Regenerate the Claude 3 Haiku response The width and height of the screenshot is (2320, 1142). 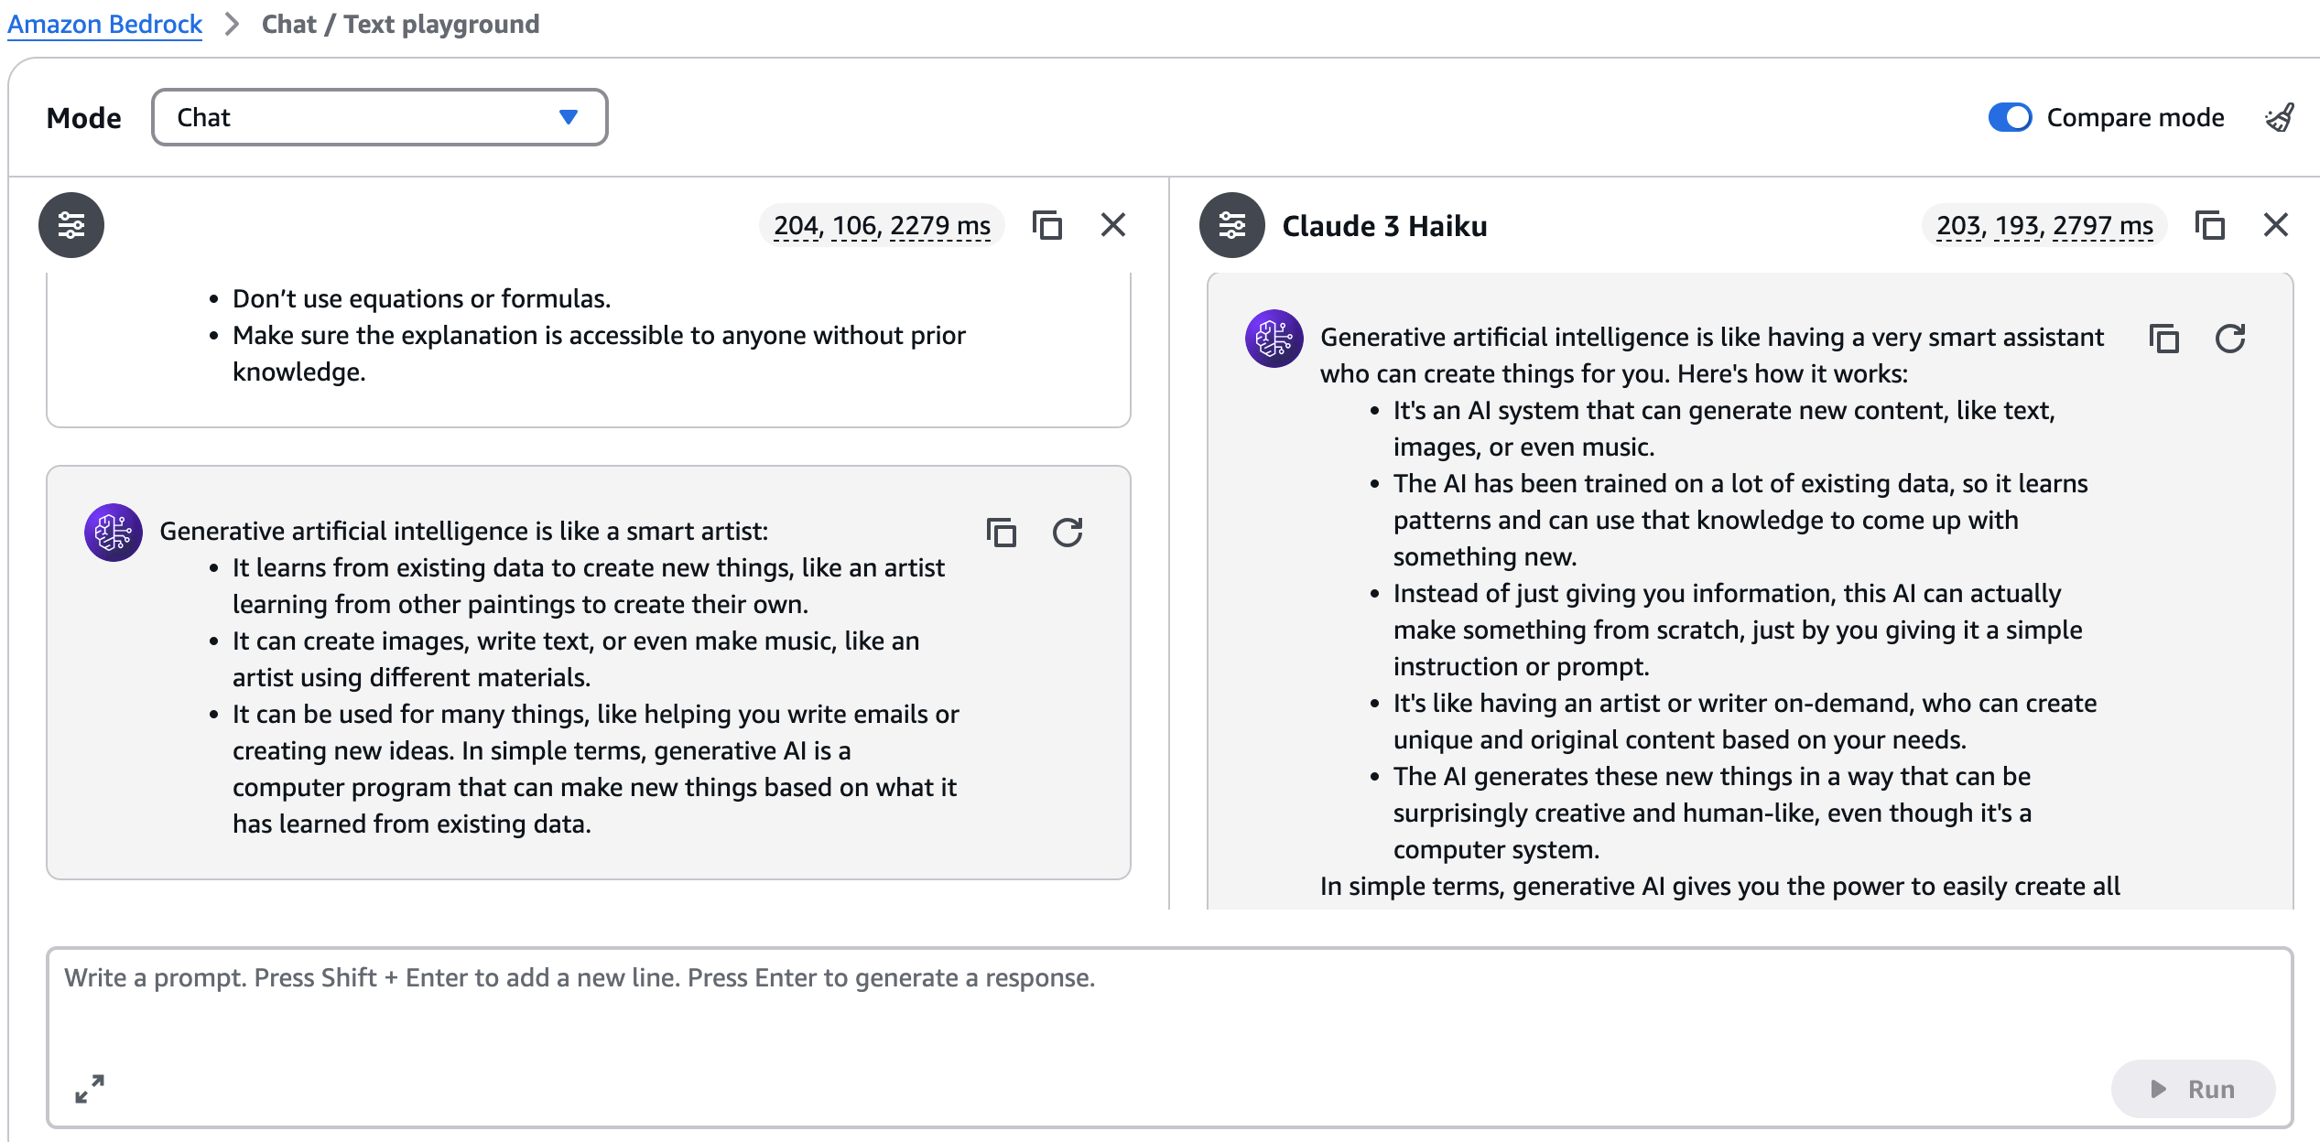point(2230,339)
